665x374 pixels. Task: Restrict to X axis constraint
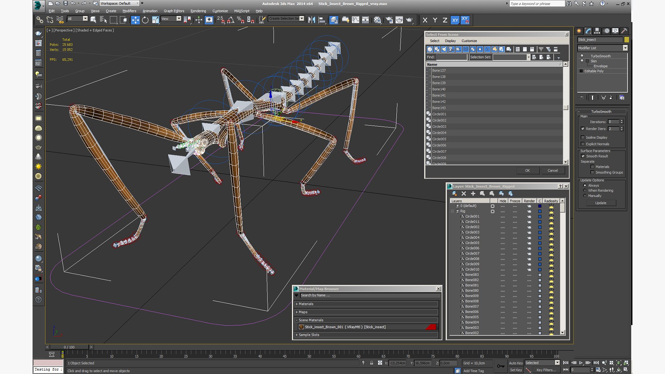pos(425,20)
